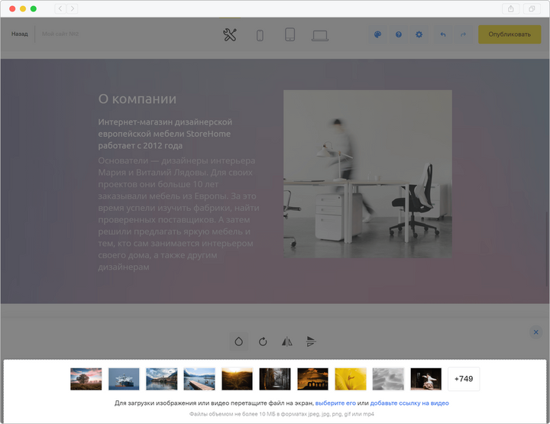The image size is (550, 424).
Task: Open site settings gear icon
Action: pyautogui.click(x=419, y=34)
